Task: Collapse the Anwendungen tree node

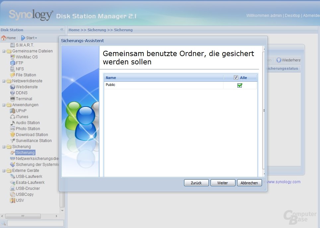Action: pos(4,105)
